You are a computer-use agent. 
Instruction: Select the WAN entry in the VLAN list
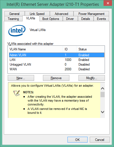(x=57, y=69)
